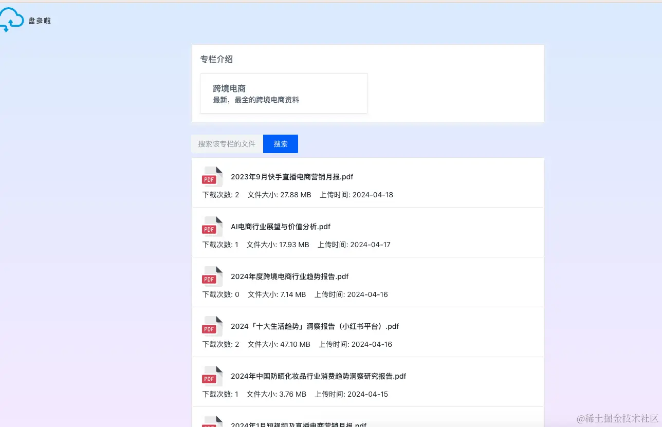Screen dimensions: 662x427
Task: Click 上传时间: 2024-04-18 text
Action: click(356, 195)
